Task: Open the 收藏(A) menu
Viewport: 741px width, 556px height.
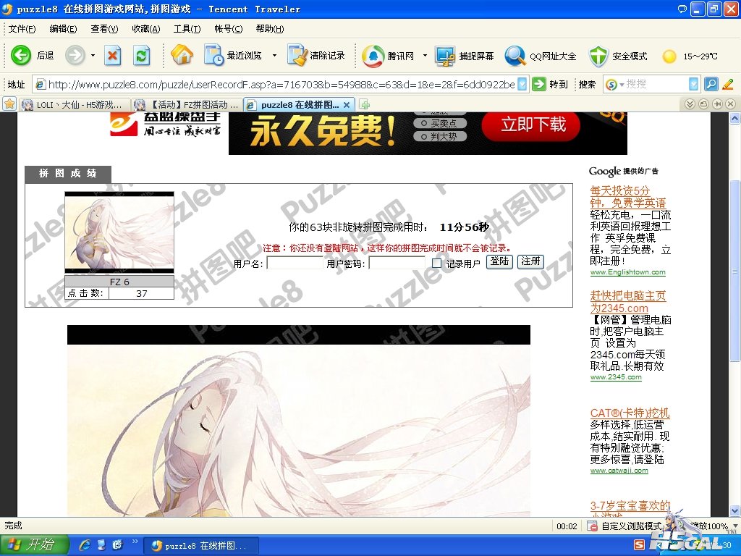Action: point(146,29)
